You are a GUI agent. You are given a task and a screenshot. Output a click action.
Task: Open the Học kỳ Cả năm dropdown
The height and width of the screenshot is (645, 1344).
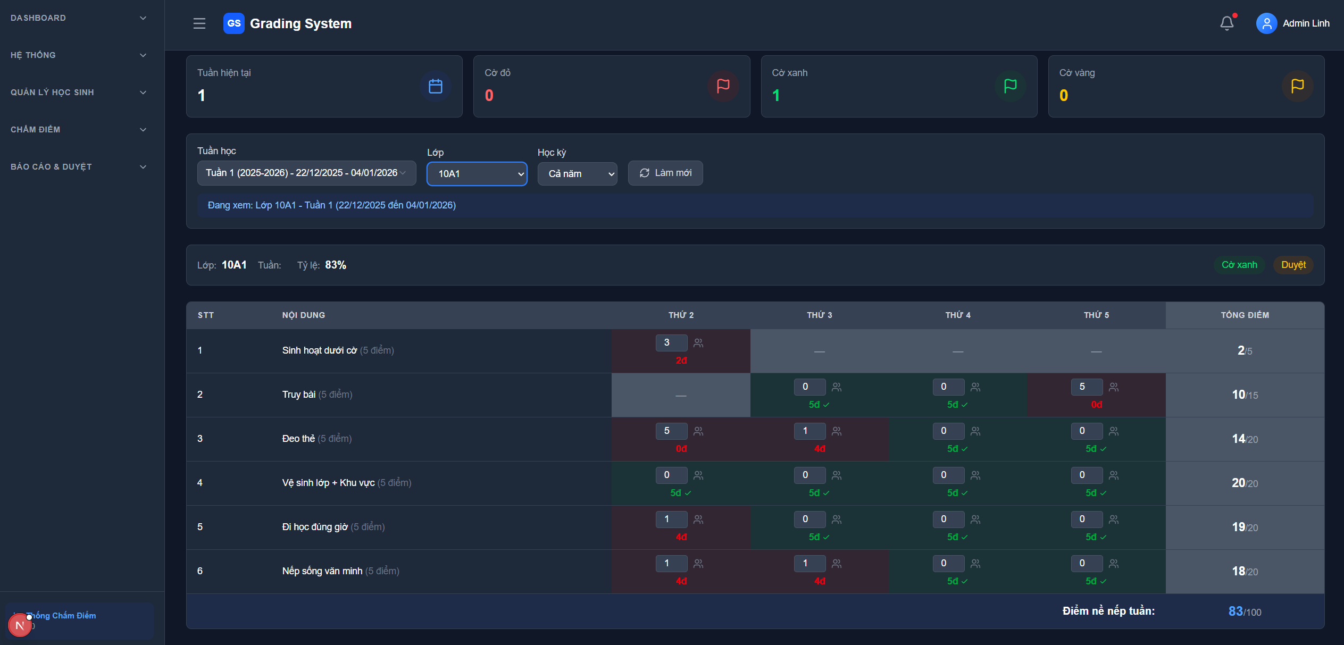(577, 174)
